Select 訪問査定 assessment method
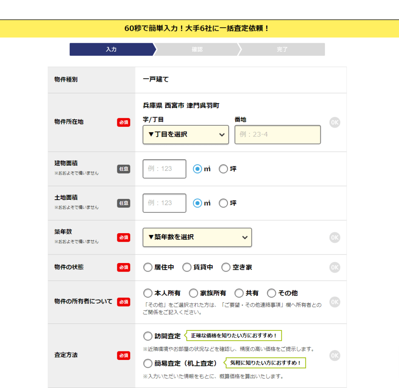Image resolution: width=399 pixels, height=388 pixels. click(148, 336)
